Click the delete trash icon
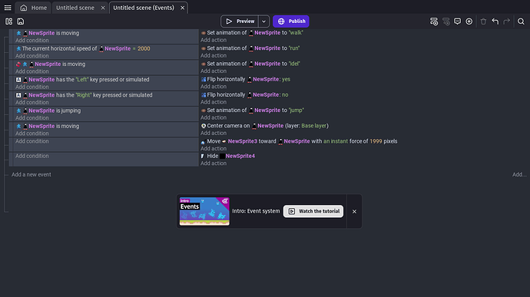Image resolution: width=530 pixels, height=297 pixels. pos(483,21)
